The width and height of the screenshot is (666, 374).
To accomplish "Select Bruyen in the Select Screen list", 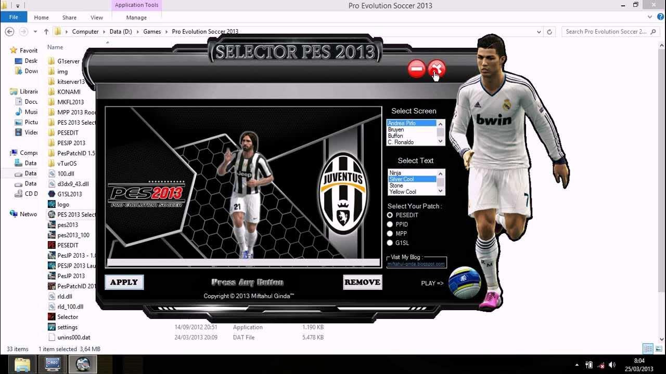I will tap(412, 129).
